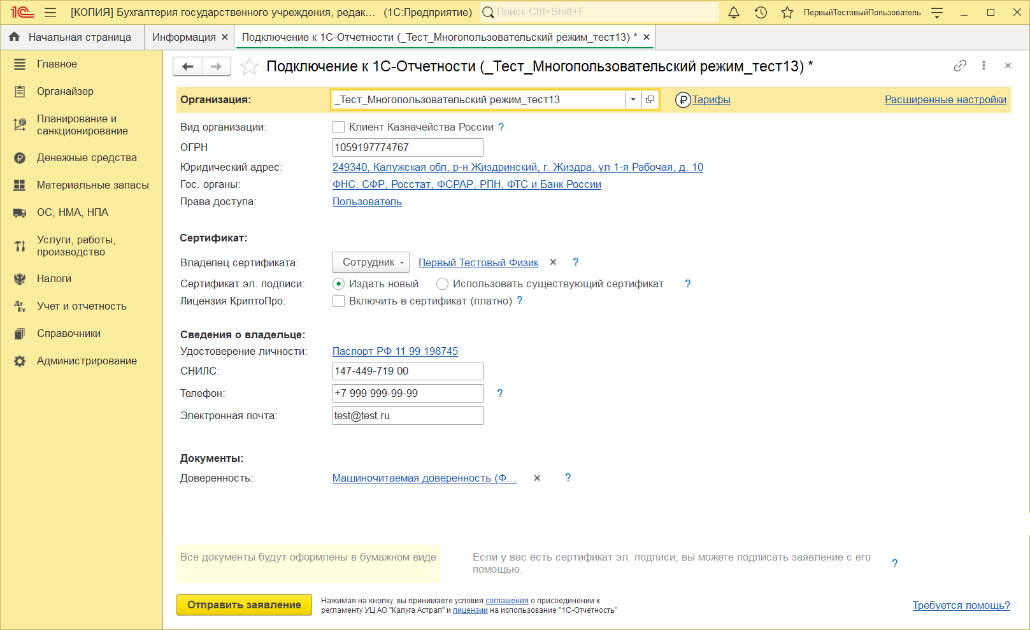Open Расширенные настройки link

click(x=945, y=99)
